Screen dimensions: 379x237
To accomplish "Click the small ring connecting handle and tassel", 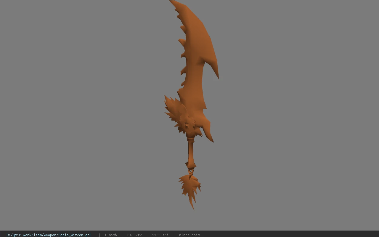I will [x=191, y=172].
